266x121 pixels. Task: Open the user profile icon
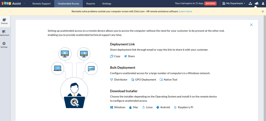[263, 3]
